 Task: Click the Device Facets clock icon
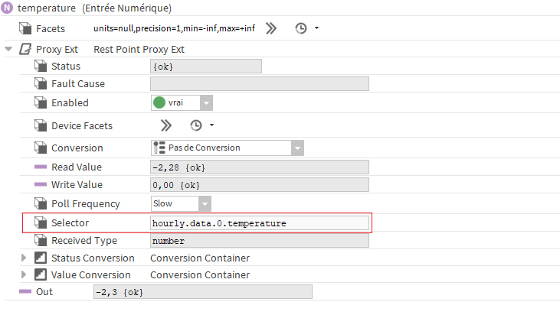point(196,125)
